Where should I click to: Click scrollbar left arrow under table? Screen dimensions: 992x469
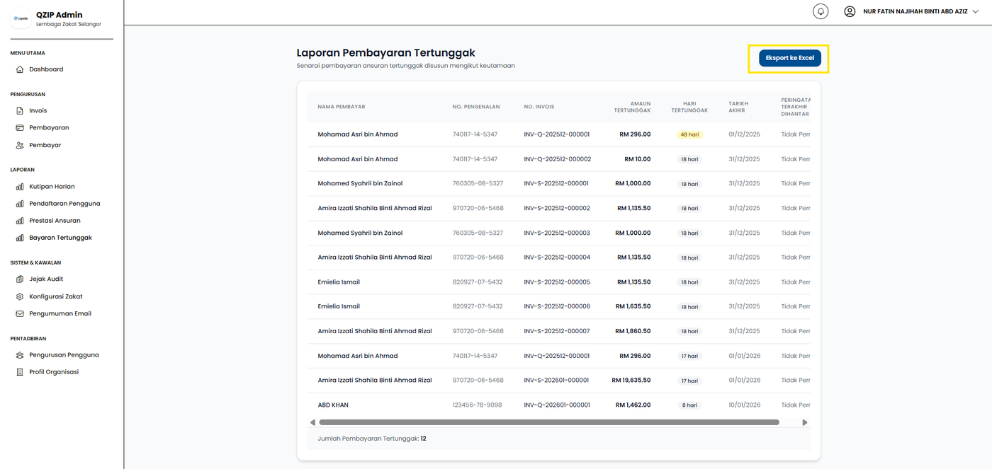[x=312, y=422]
